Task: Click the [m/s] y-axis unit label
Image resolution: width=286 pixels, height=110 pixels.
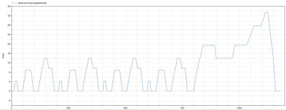Action: [3, 56]
